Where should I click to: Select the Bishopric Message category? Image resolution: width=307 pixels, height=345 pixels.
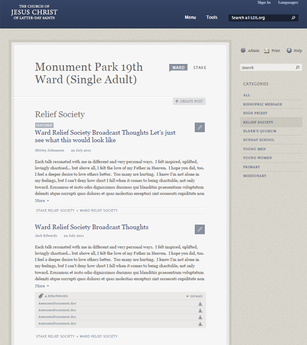coord(271,104)
